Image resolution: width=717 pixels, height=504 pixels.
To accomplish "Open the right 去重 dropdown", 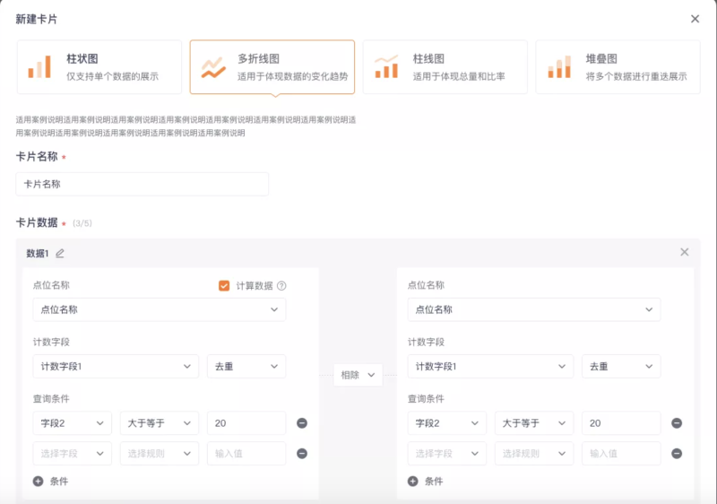I will pos(621,367).
